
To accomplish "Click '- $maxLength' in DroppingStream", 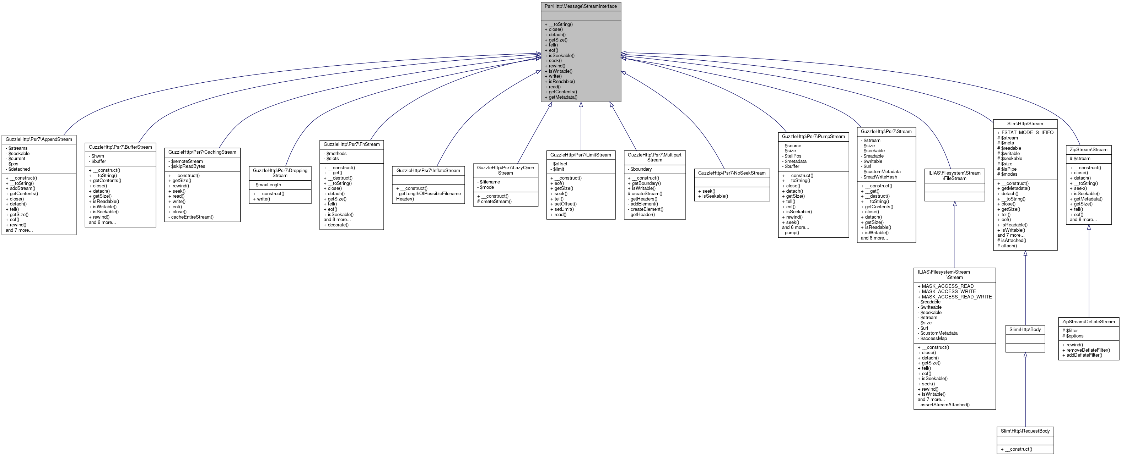I will 267,185.
